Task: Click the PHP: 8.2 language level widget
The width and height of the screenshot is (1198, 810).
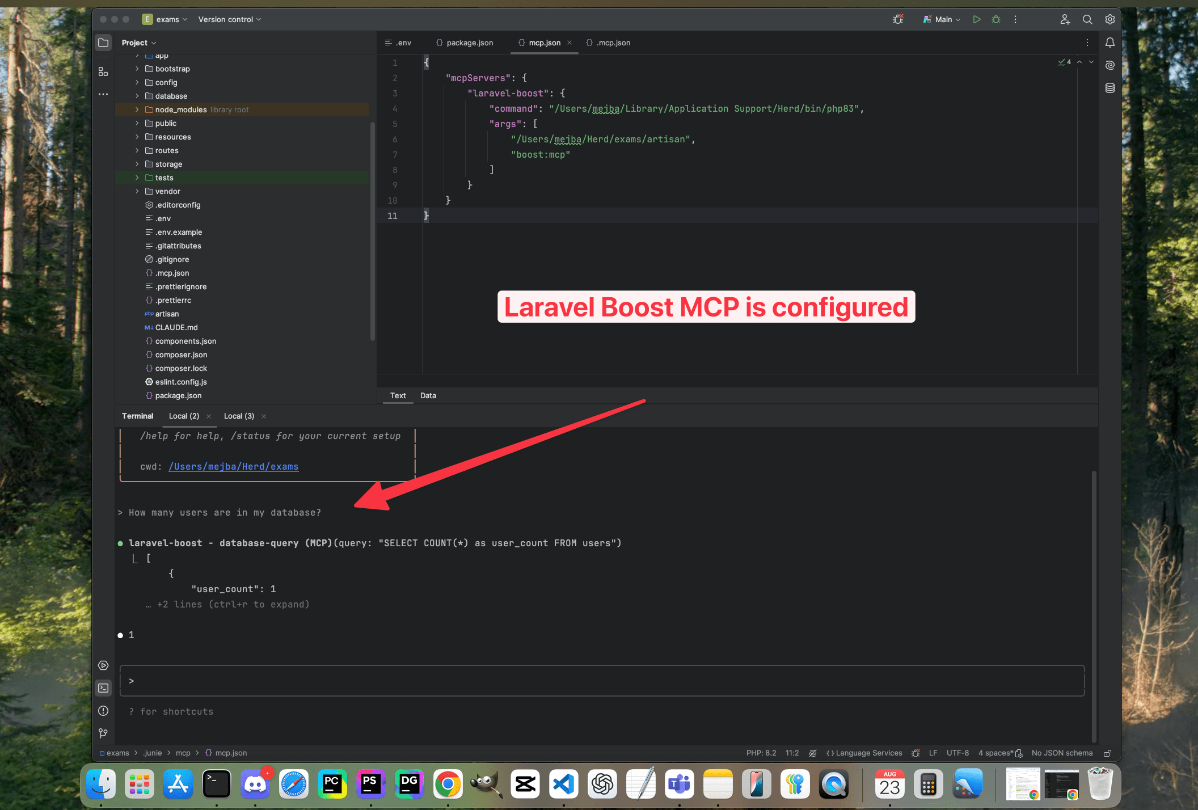Action: pos(761,753)
